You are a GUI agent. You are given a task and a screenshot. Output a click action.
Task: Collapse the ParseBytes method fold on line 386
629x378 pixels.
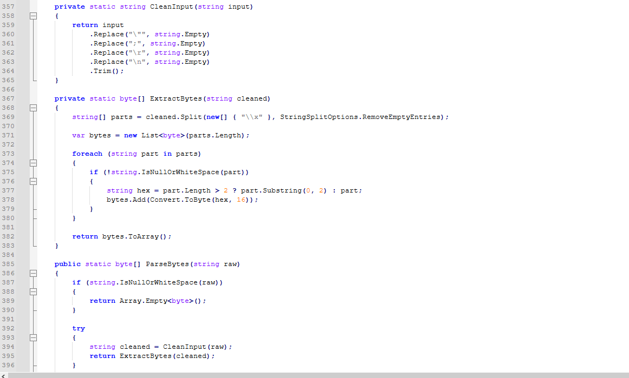click(33, 274)
